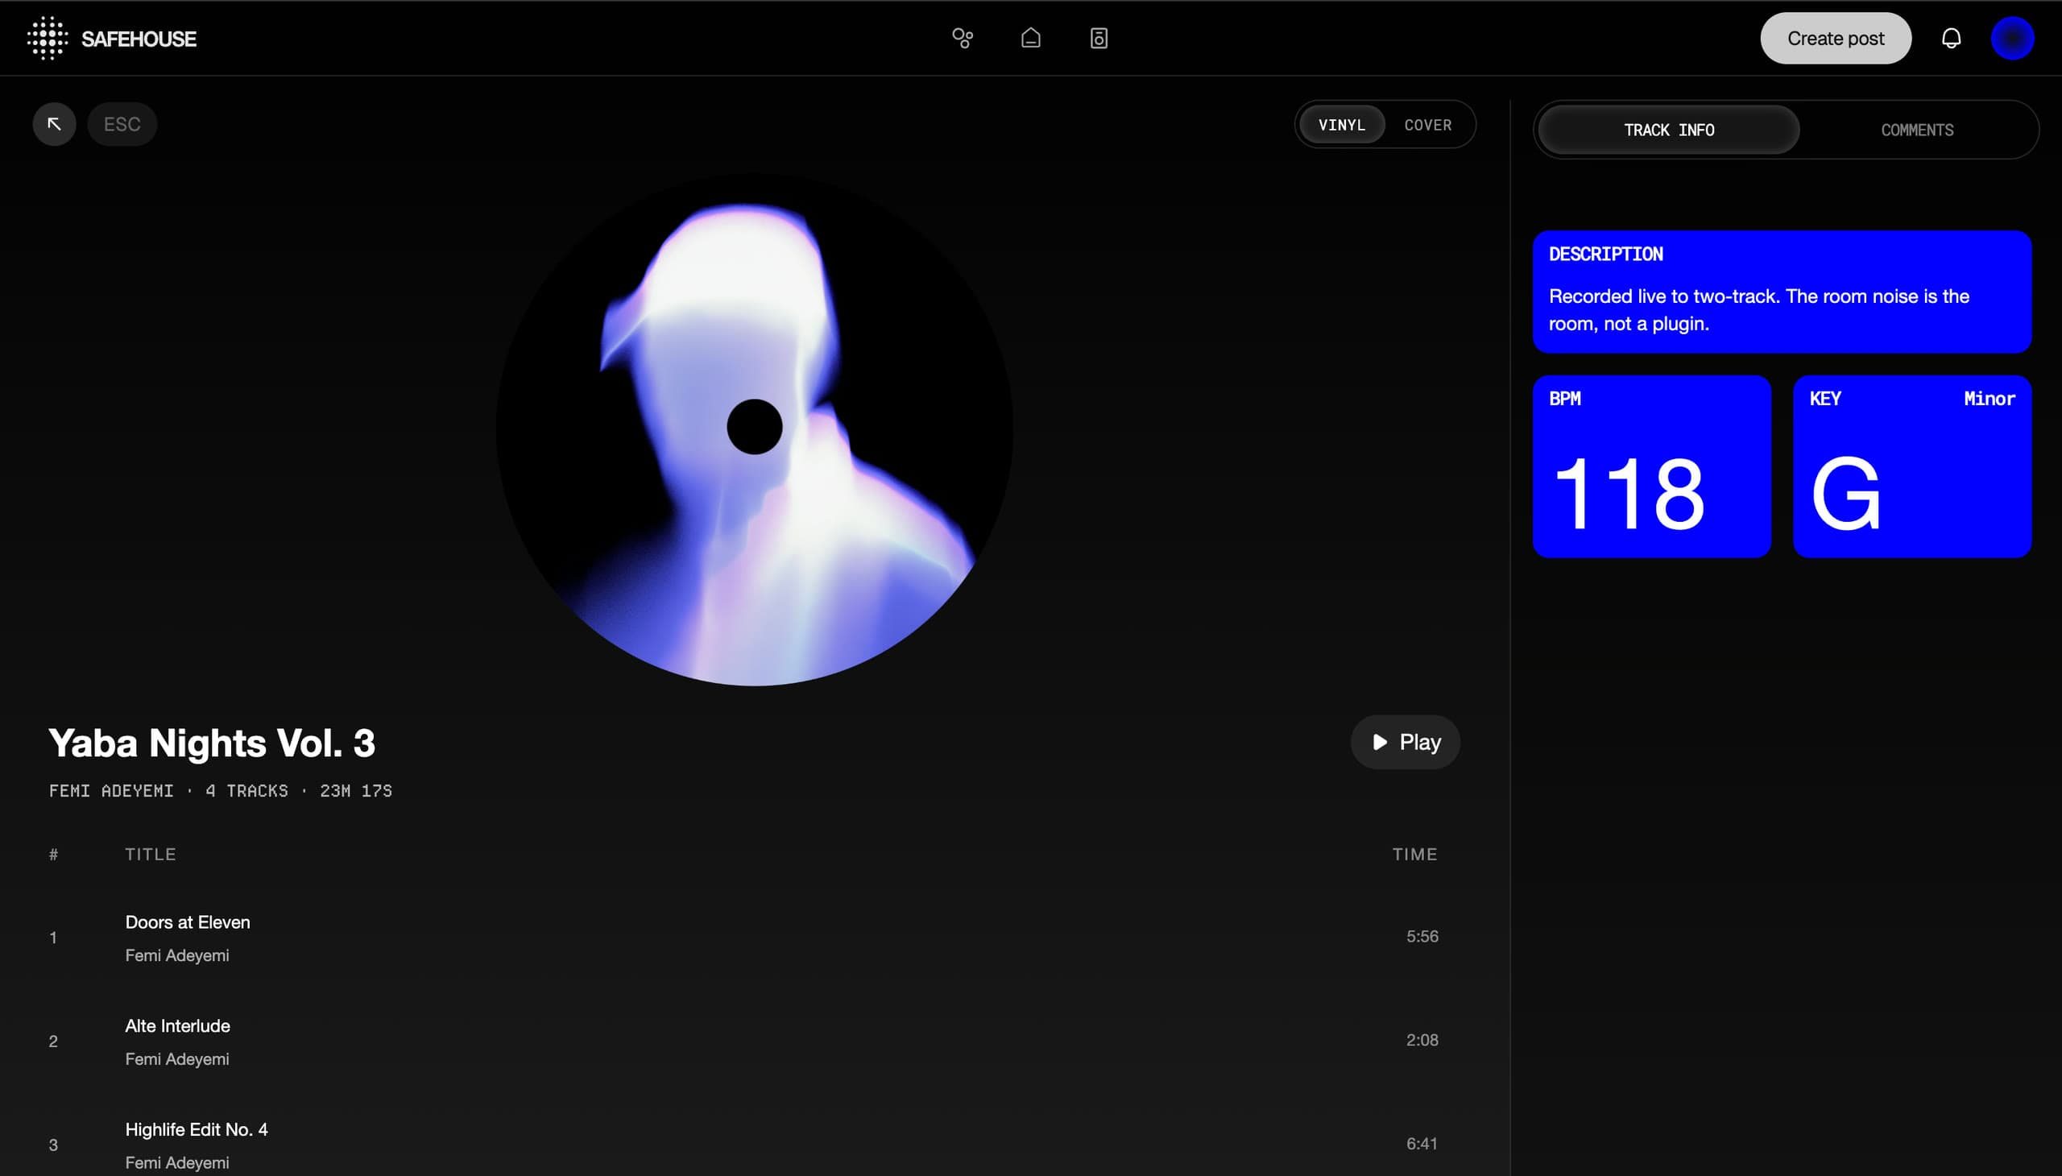
Task: Select track Alte Interlude
Action: click(743, 1041)
